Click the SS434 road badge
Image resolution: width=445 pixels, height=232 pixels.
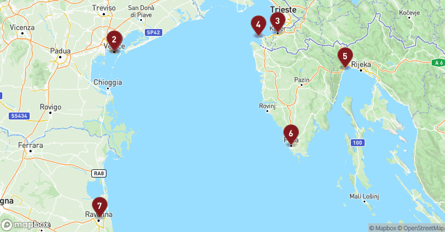coord(19,116)
